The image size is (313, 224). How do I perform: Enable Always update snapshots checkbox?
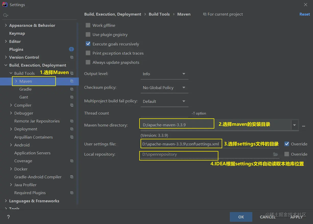click(x=88, y=62)
